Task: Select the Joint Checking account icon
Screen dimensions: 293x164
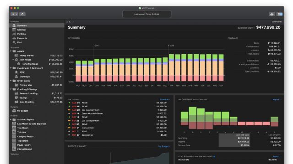Action: (x=16, y=102)
